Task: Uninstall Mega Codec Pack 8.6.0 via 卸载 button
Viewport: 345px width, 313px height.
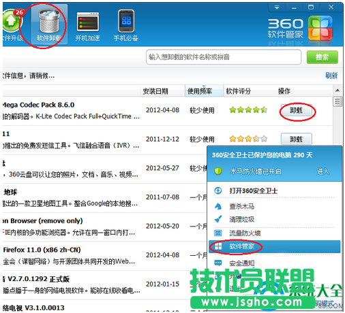Action: (297, 110)
